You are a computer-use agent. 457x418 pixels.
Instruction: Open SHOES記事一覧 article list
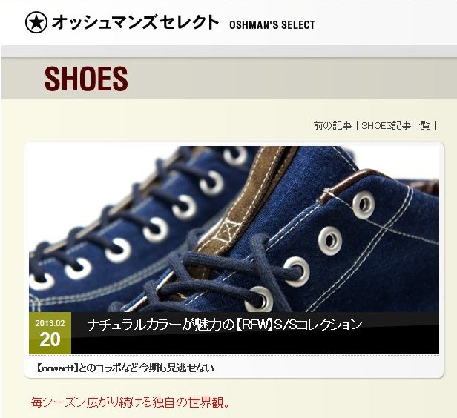396,126
